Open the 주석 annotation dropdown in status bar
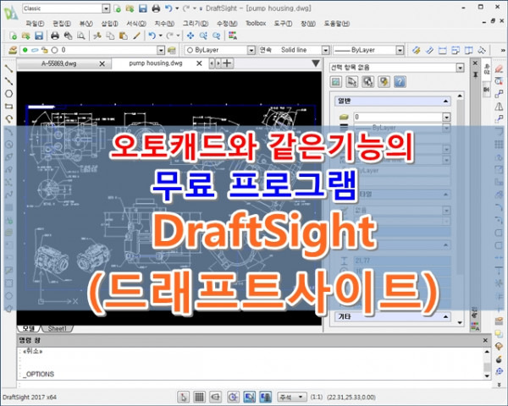The width and height of the screenshot is (508, 406). [292, 397]
